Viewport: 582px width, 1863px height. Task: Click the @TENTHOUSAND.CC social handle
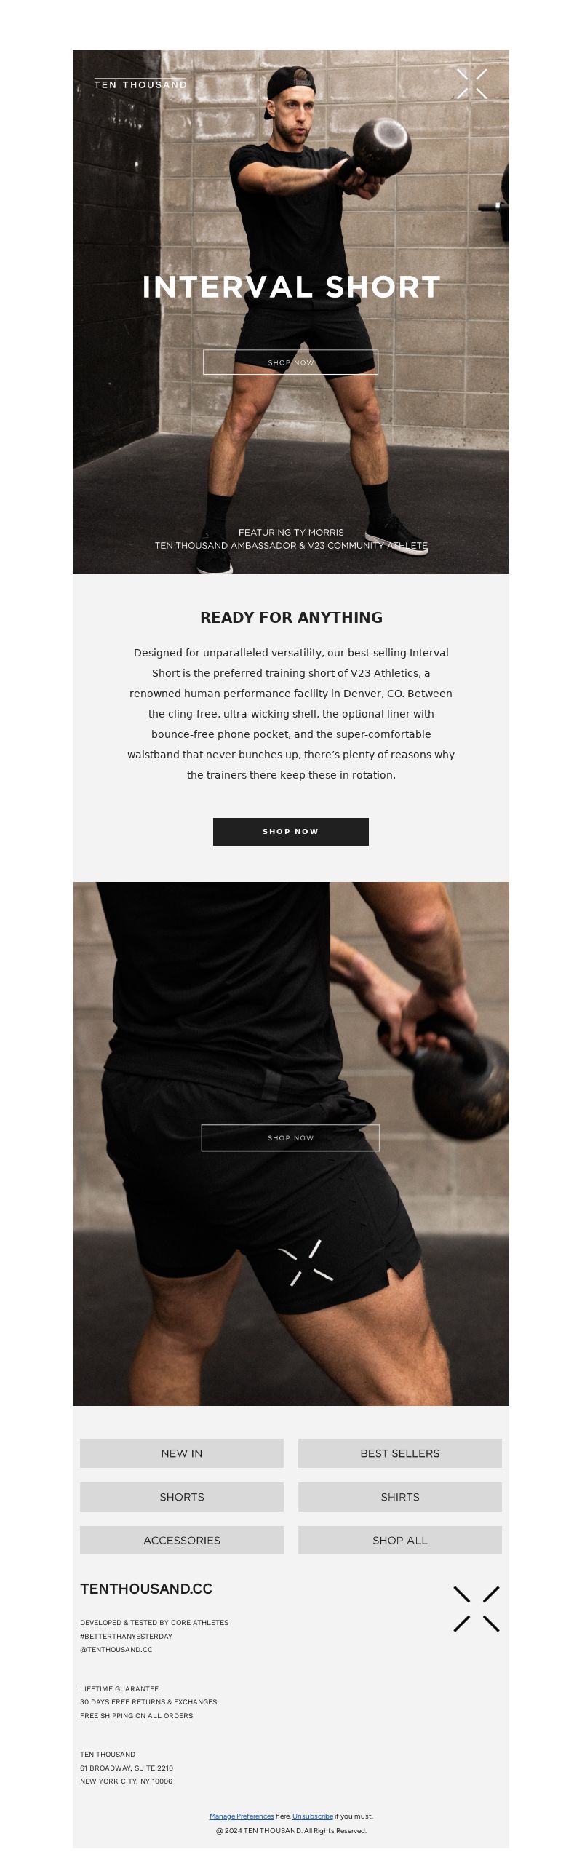[116, 1650]
